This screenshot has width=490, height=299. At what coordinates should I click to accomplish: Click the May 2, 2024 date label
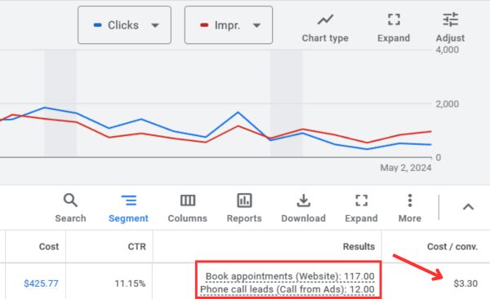(x=406, y=168)
